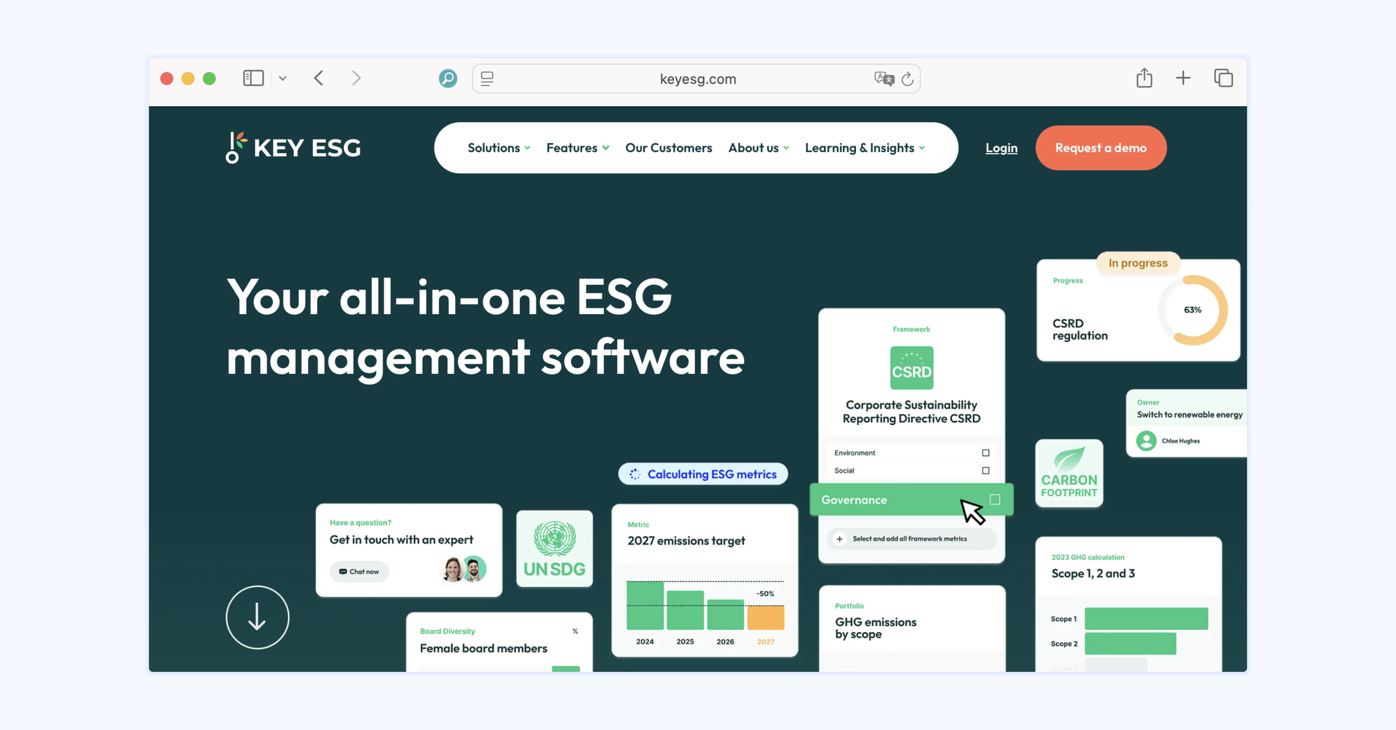The height and width of the screenshot is (730, 1396).
Task: Click the translate page icon
Action: pos(883,78)
